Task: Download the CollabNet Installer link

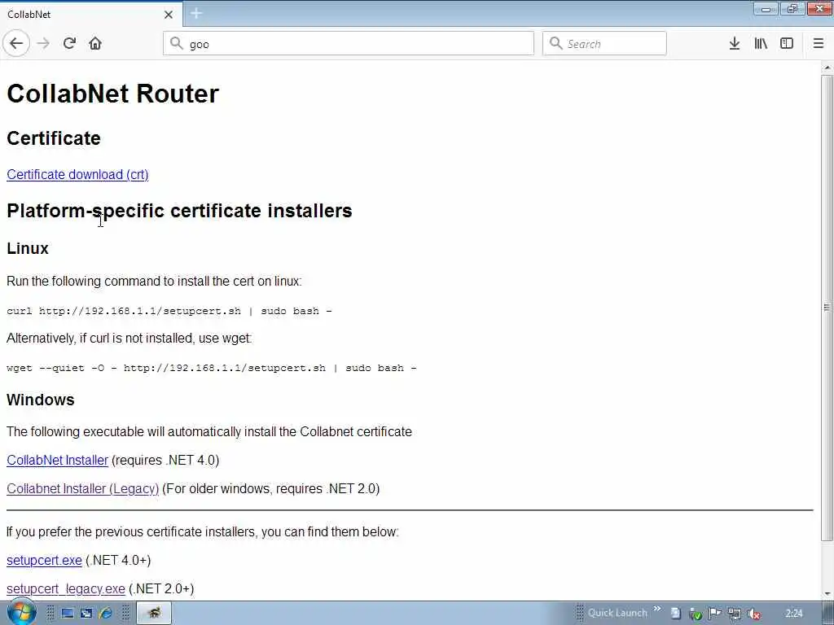Action: (x=58, y=461)
